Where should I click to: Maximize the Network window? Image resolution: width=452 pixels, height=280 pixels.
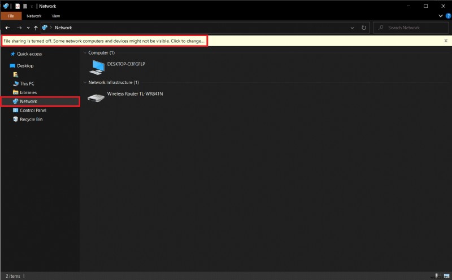point(425,6)
